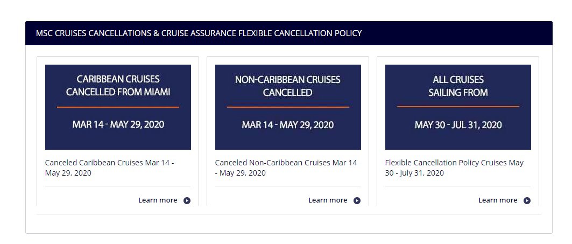This screenshot has height=244, width=572.
Task: Click the orange divider line in All Cruises banner
Action: 458,107
